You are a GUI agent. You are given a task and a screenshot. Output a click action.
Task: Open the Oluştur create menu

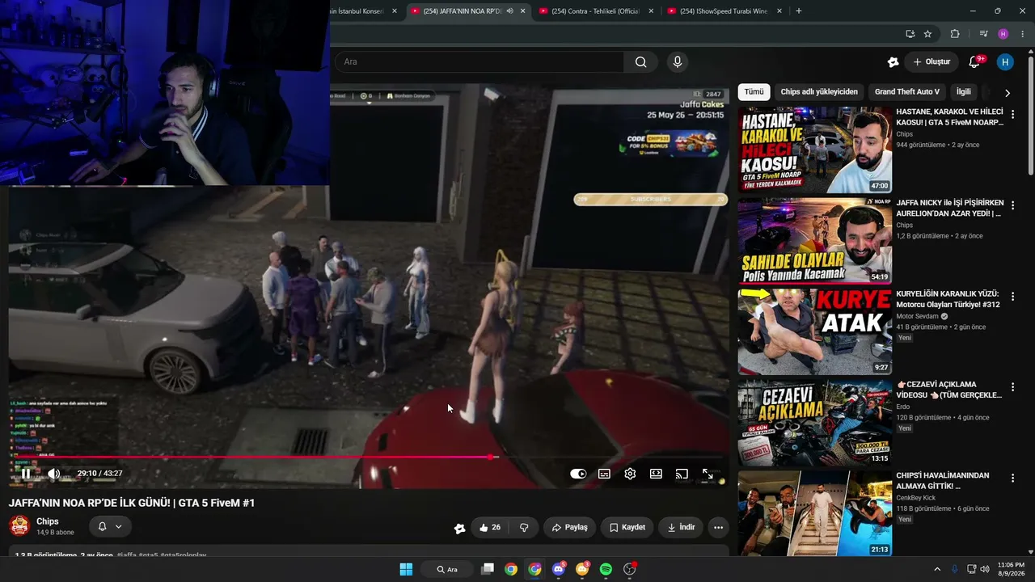coord(931,62)
